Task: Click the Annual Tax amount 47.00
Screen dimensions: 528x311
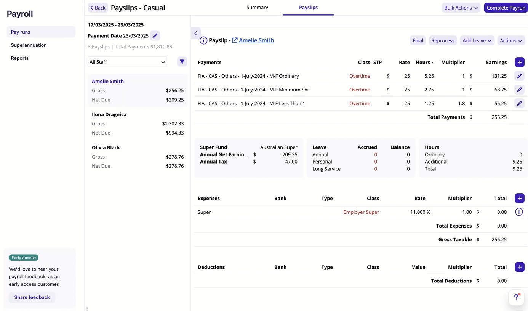Action: click(291, 162)
